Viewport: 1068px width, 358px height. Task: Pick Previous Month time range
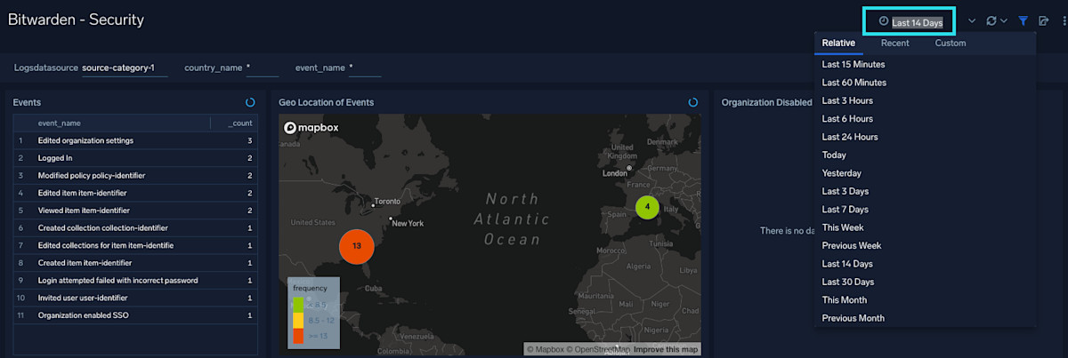coord(853,318)
